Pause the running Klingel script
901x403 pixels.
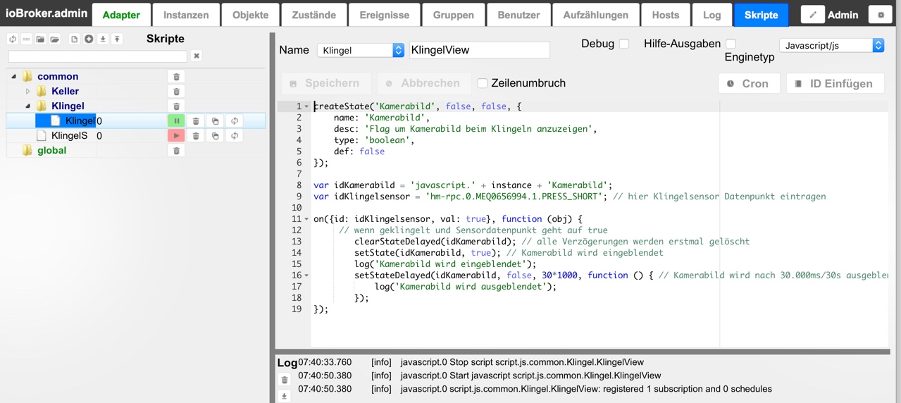click(176, 121)
